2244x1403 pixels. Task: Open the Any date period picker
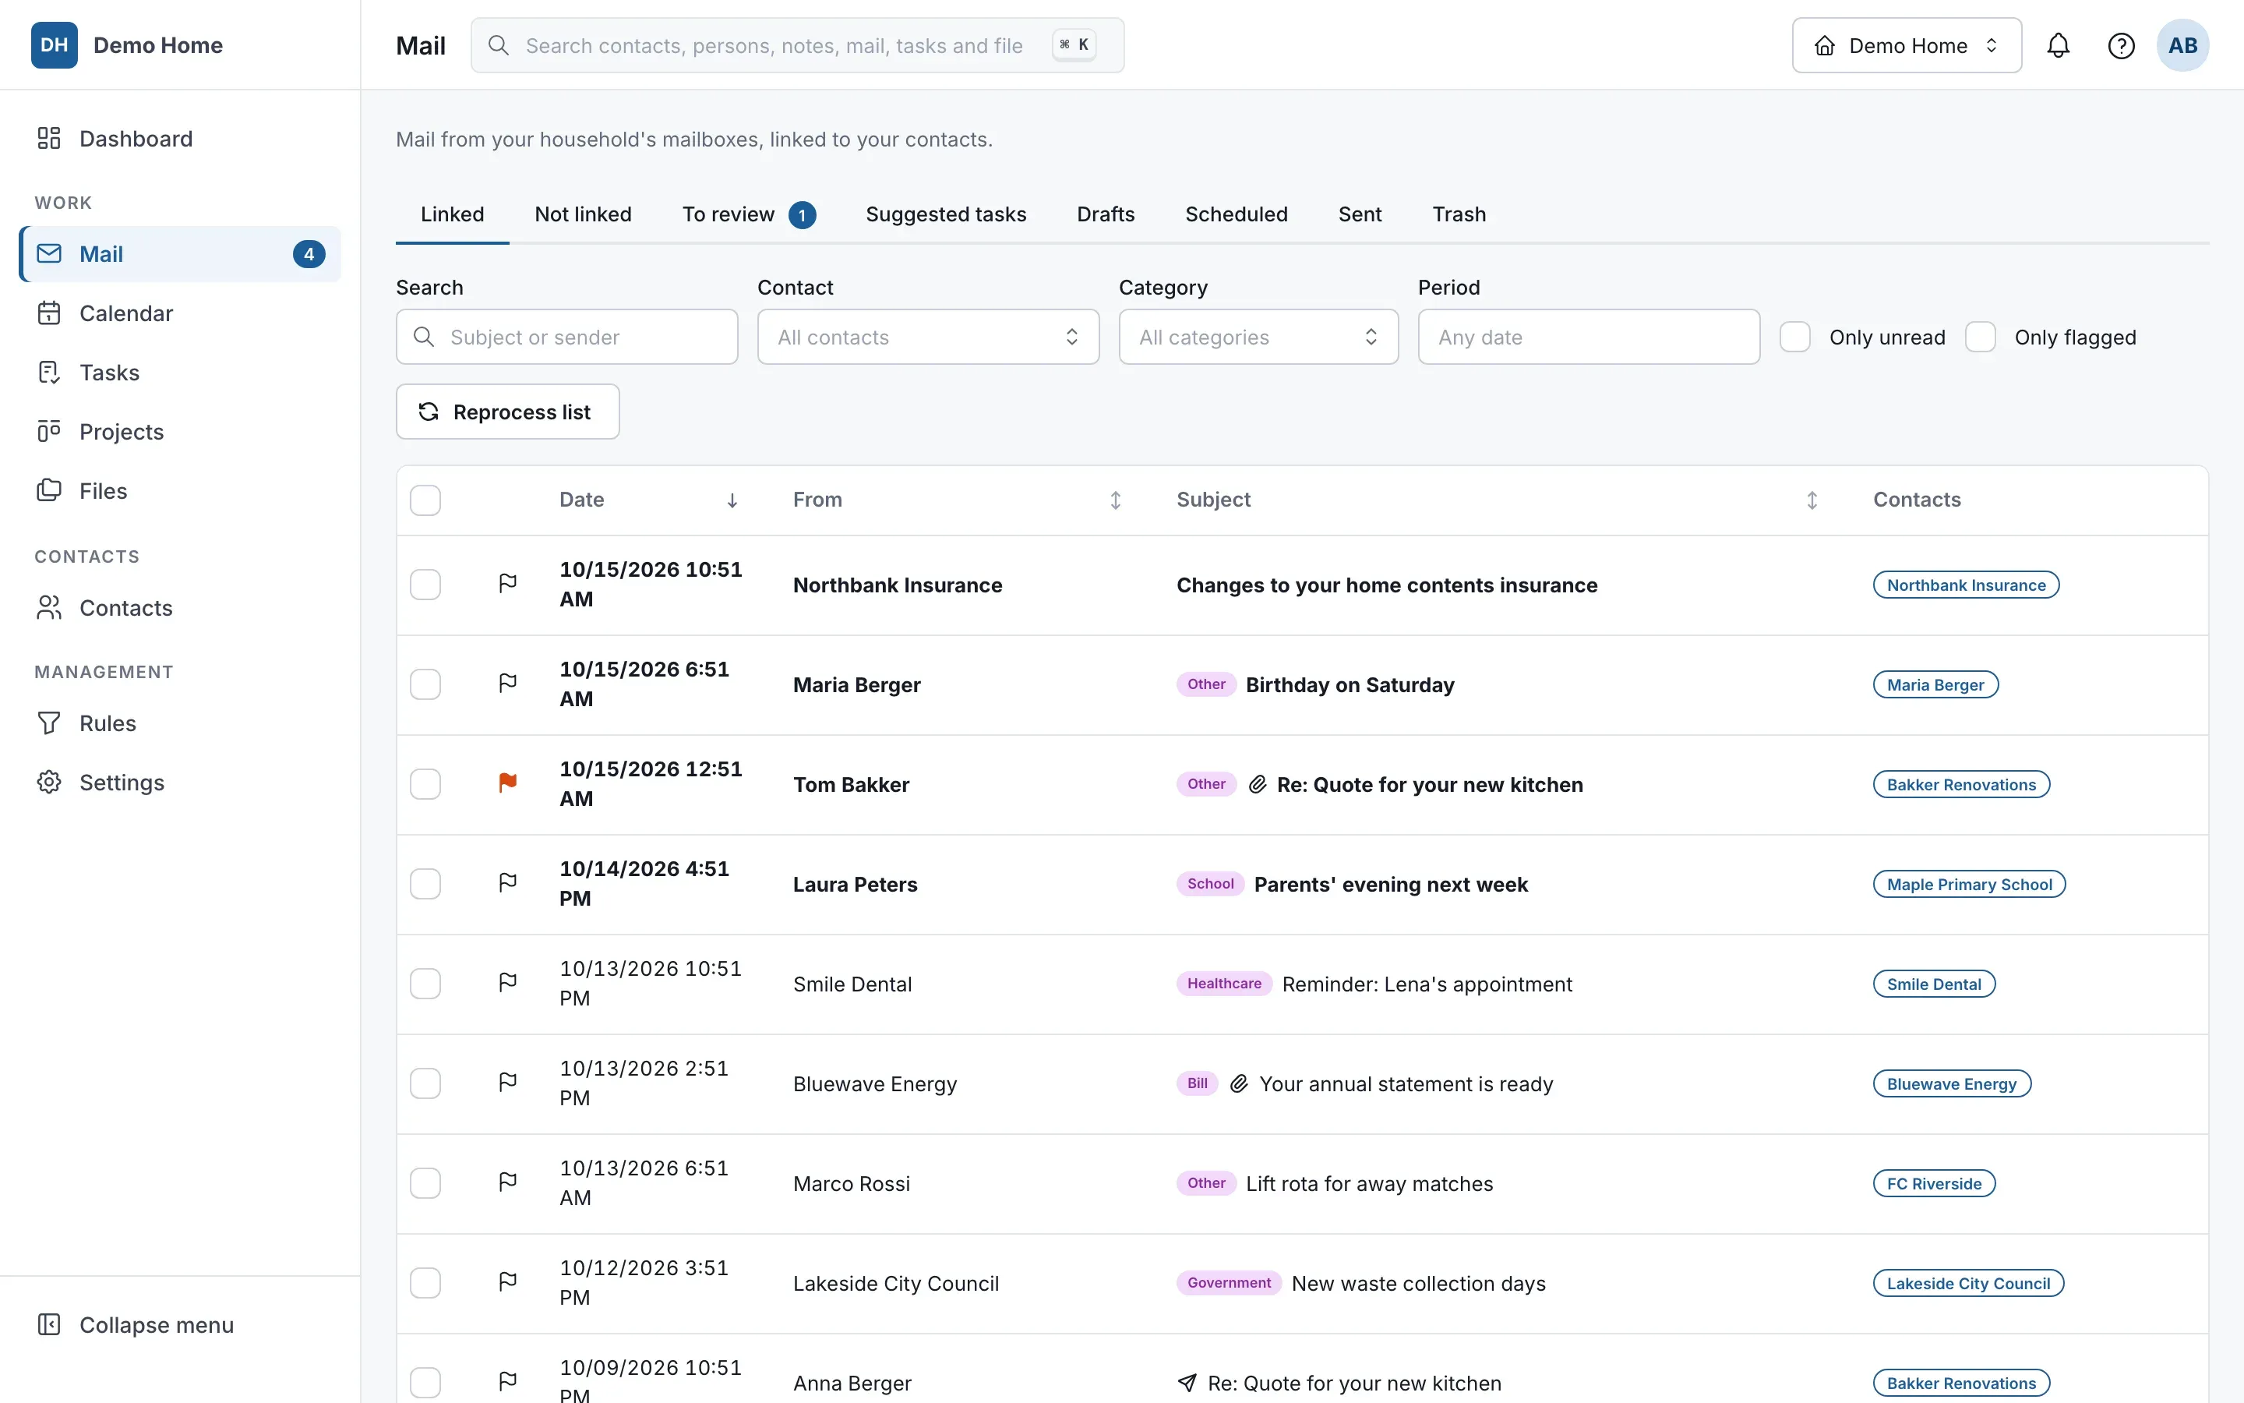coord(1589,337)
